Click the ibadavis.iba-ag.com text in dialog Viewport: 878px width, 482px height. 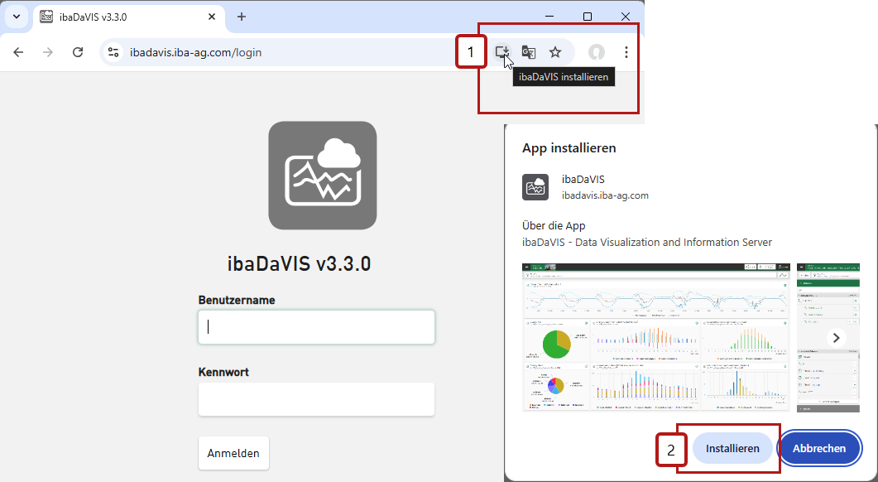(605, 195)
